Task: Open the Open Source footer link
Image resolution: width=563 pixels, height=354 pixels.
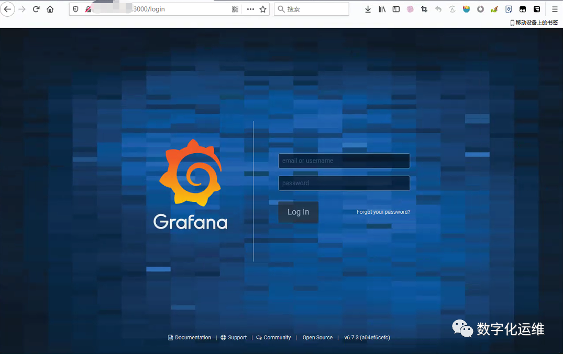Action: (317, 337)
